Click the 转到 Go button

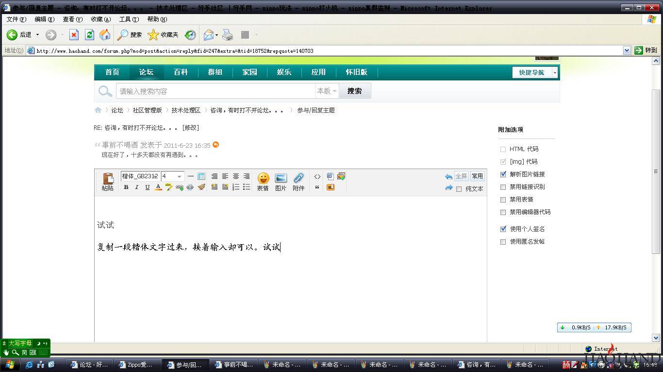point(646,50)
